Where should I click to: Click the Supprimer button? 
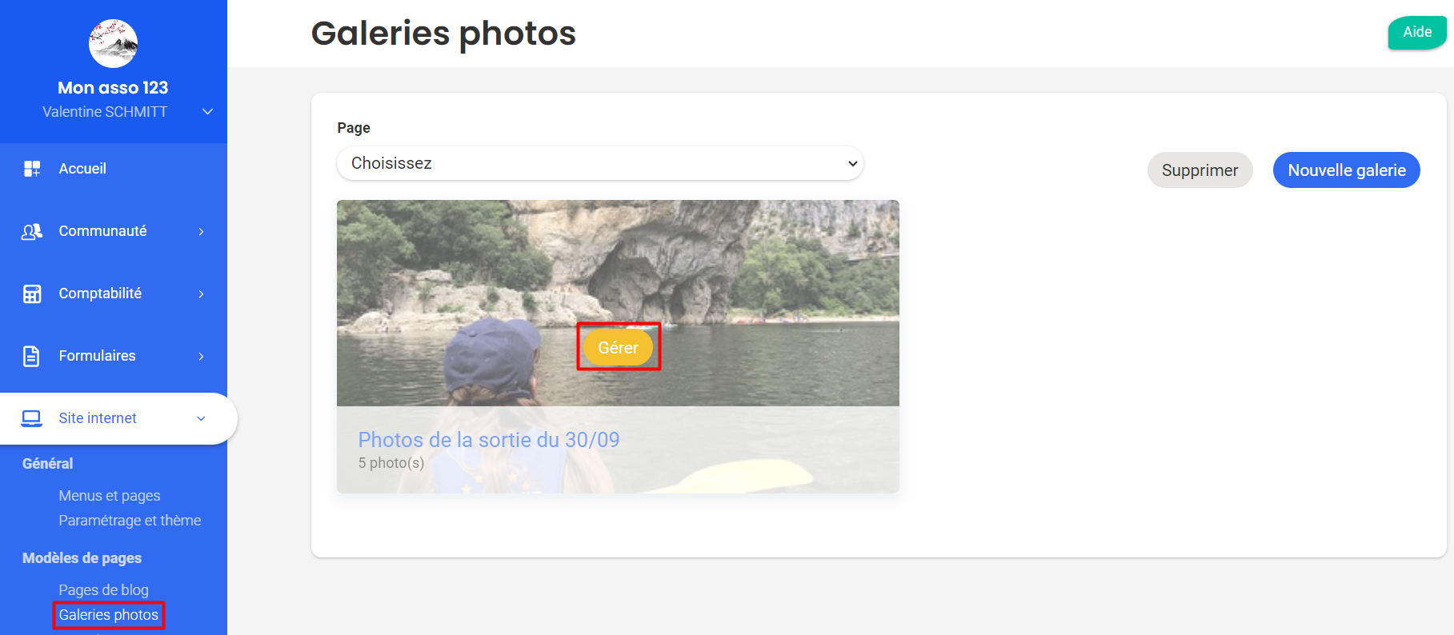pyautogui.click(x=1200, y=170)
